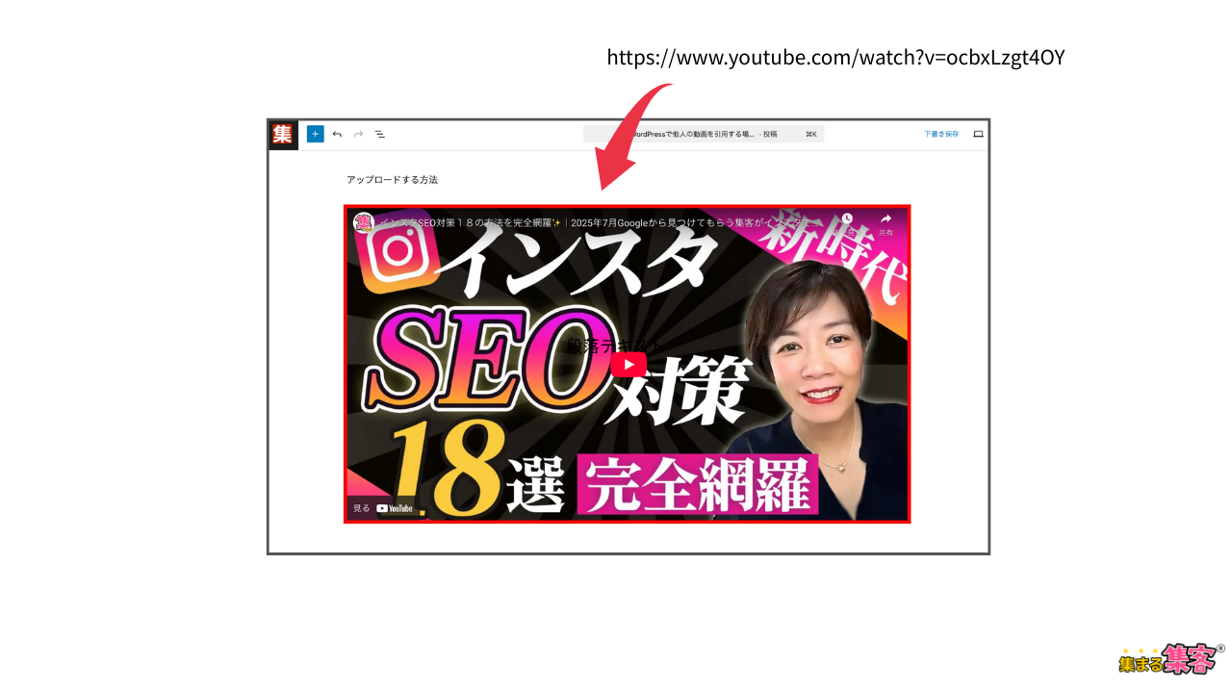
Task: Click the Watch Later clock icon
Action: point(847,220)
